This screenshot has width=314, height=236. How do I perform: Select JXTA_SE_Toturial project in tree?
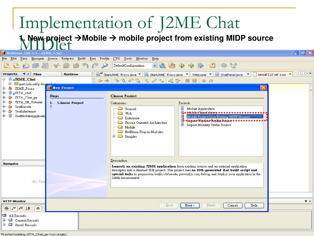29,102
